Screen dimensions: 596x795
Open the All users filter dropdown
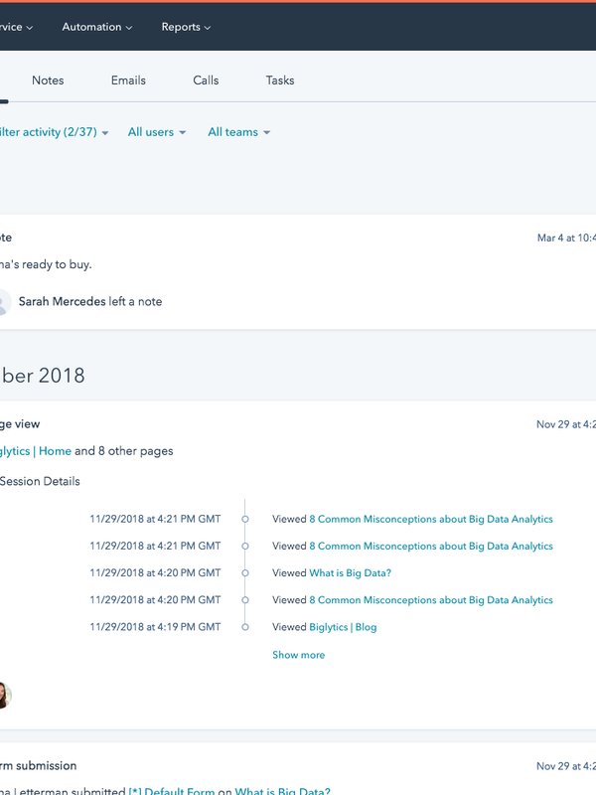(x=156, y=132)
